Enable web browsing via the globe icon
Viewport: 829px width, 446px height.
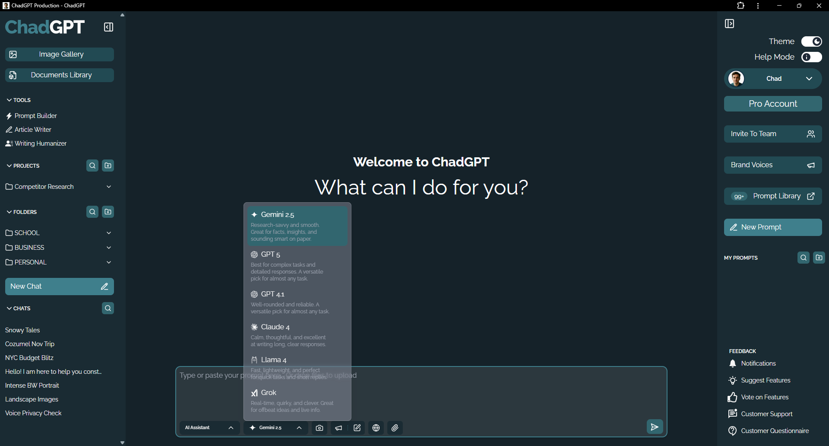[x=376, y=427]
